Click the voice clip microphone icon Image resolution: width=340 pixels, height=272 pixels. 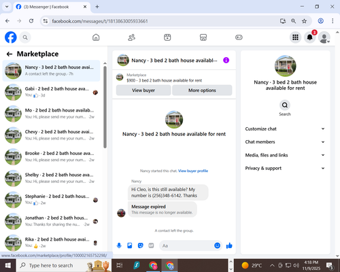click(x=119, y=245)
